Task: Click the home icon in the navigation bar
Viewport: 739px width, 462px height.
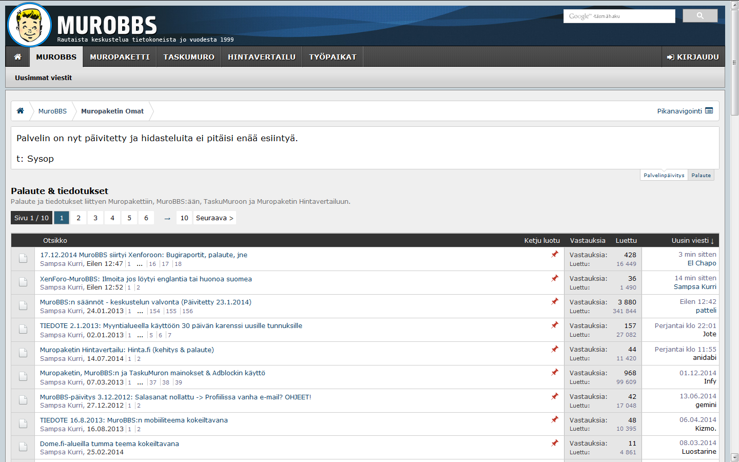Action: tap(17, 57)
